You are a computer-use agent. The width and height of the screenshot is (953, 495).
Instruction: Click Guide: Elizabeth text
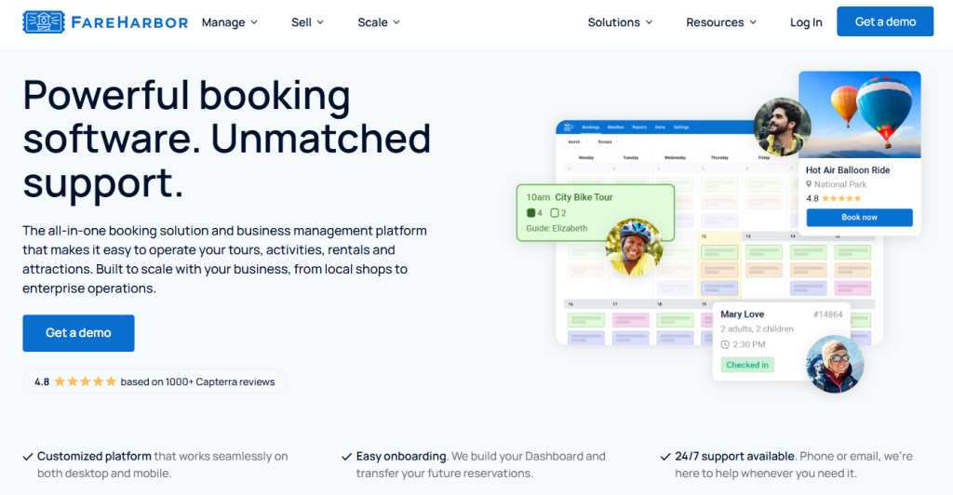557,228
